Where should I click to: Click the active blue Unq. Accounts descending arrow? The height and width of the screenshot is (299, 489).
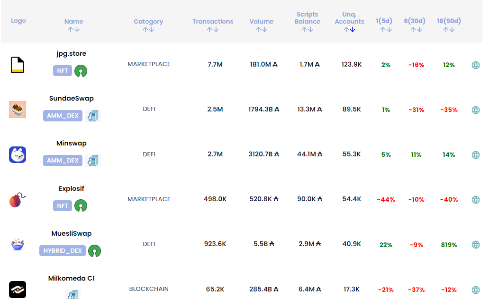353,30
